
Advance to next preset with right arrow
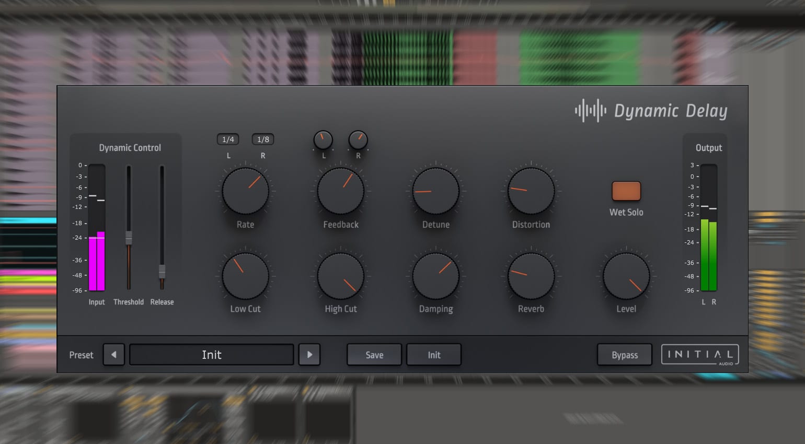click(x=309, y=355)
